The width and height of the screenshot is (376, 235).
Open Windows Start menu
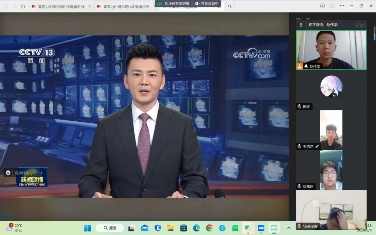[x=88, y=228]
